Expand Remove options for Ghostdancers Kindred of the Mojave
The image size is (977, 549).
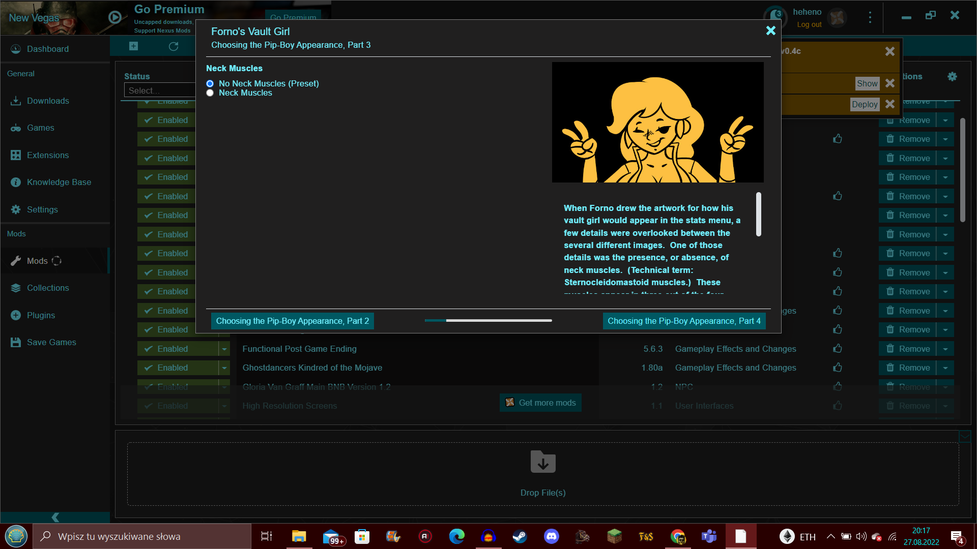pyautogui.click(x=945, y=368)
